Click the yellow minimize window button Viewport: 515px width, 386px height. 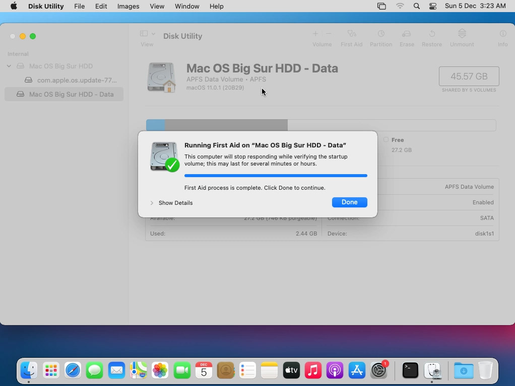(x=23, y=36)
